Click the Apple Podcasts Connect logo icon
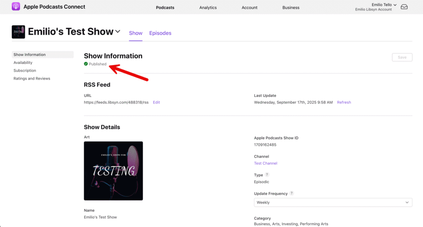The width and height of the screenshot is (423, 227). (x=16, y=7)
